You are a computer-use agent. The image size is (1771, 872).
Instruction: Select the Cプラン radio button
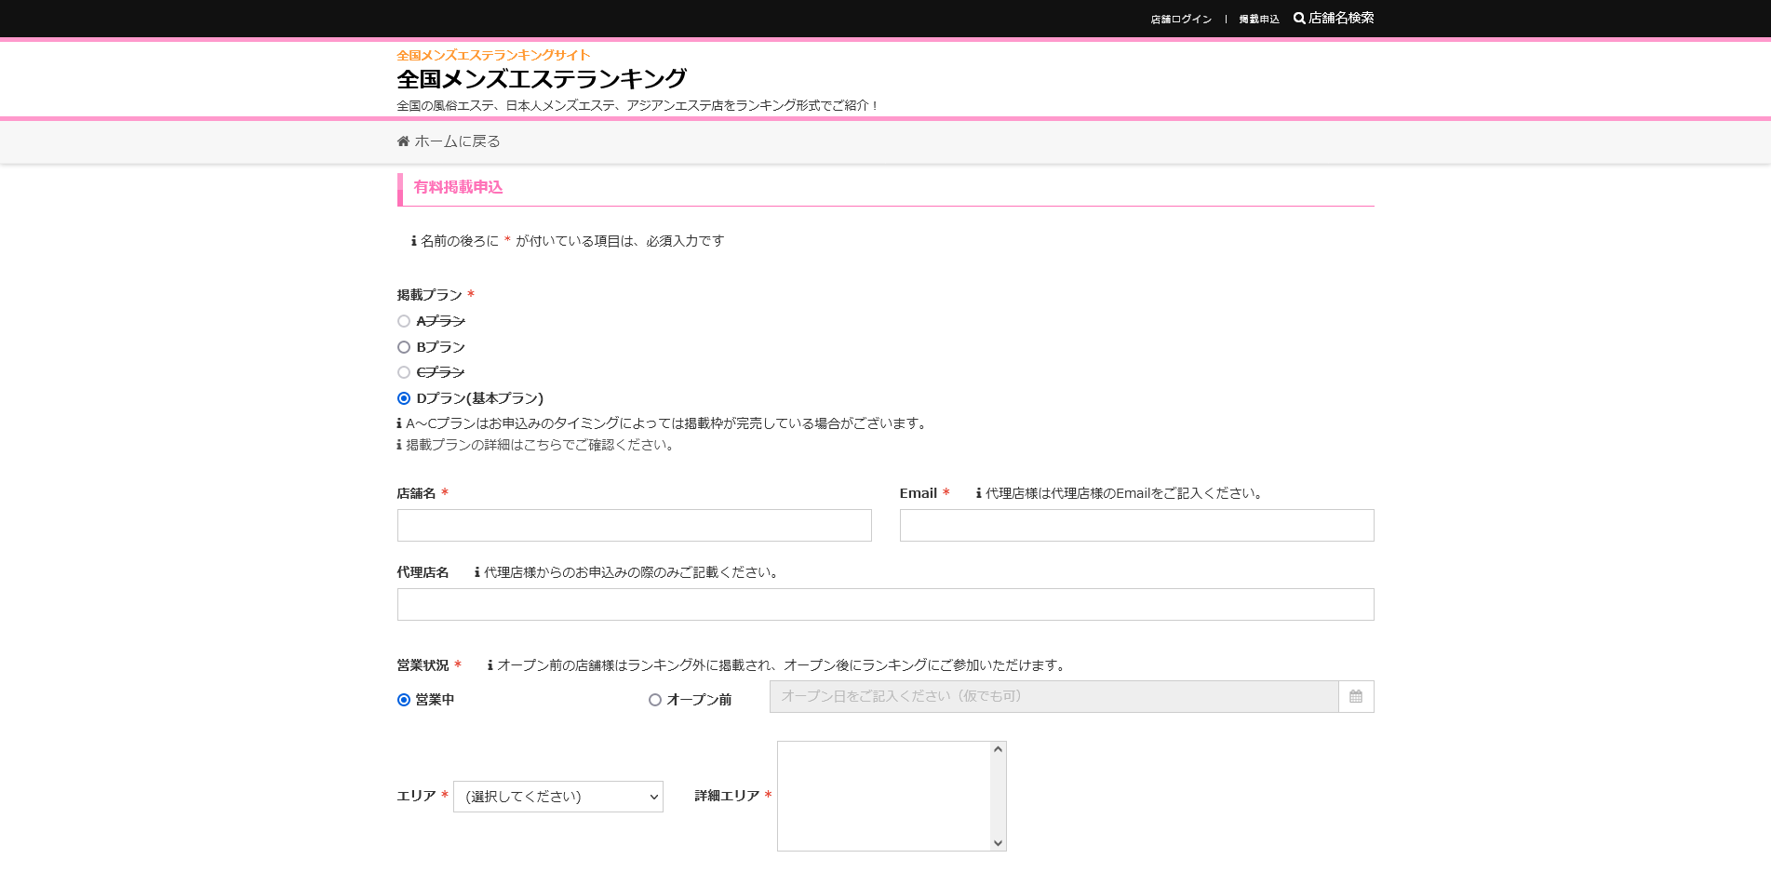point(404,372)
